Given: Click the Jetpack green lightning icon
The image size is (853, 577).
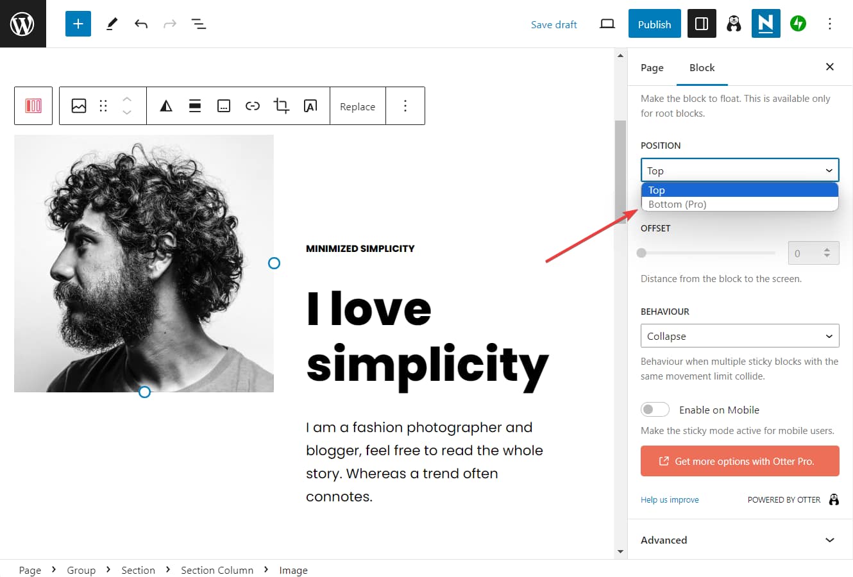Looking at the screenshot, I should click(x=798, y=24).
